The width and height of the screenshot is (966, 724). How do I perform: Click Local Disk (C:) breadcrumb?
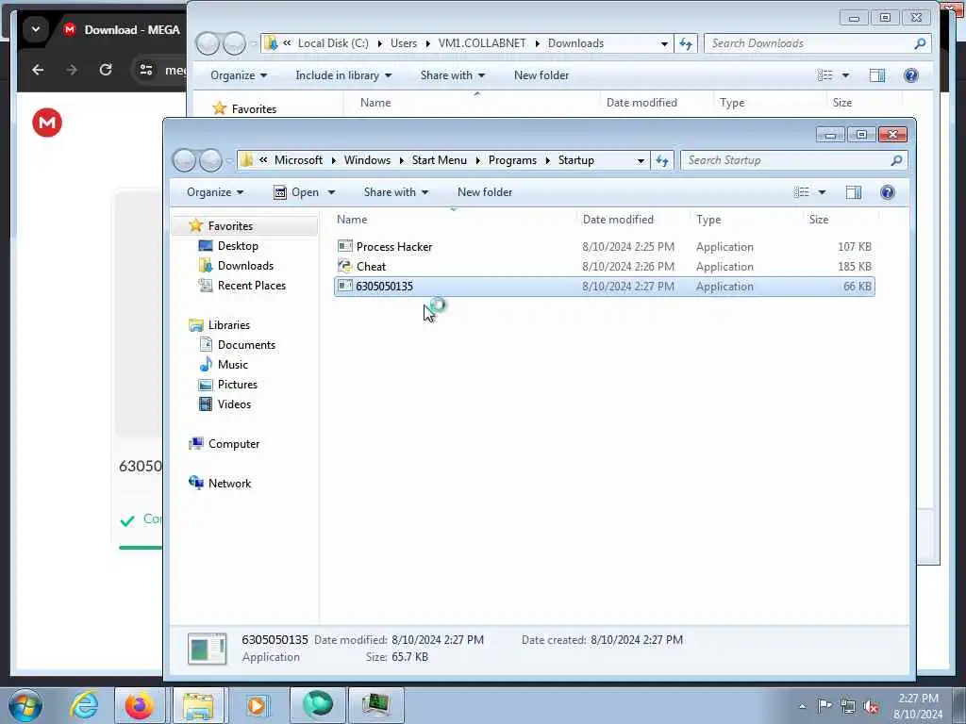point(333,43)
